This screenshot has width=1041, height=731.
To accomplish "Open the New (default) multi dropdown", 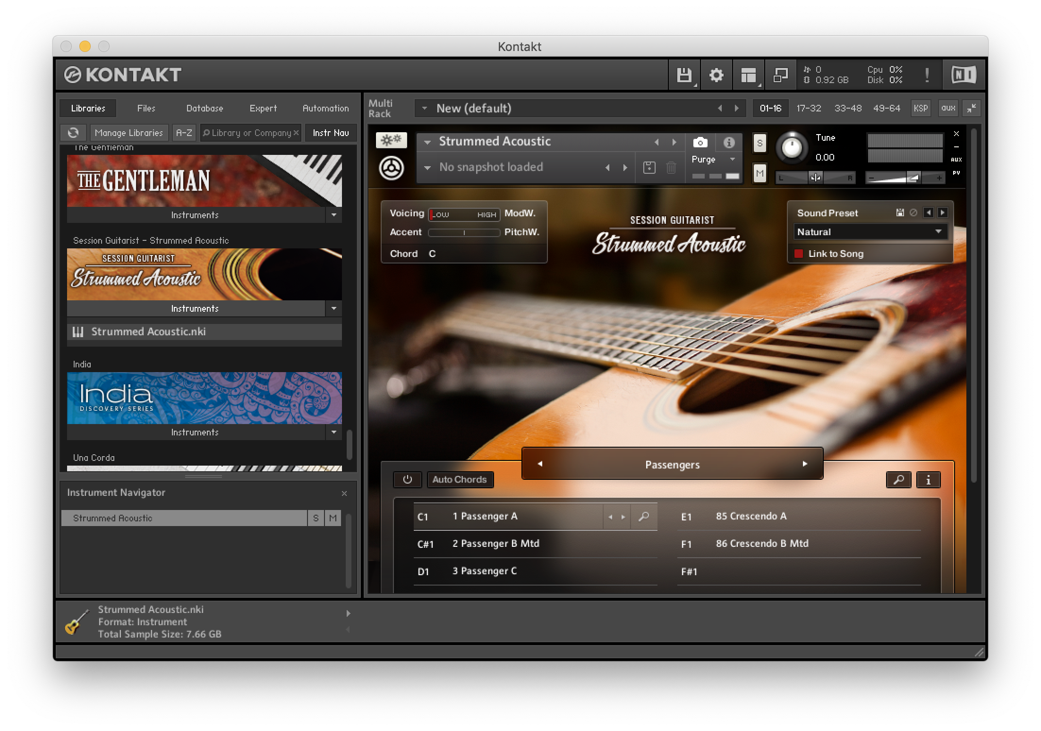I will coord(424,108).
